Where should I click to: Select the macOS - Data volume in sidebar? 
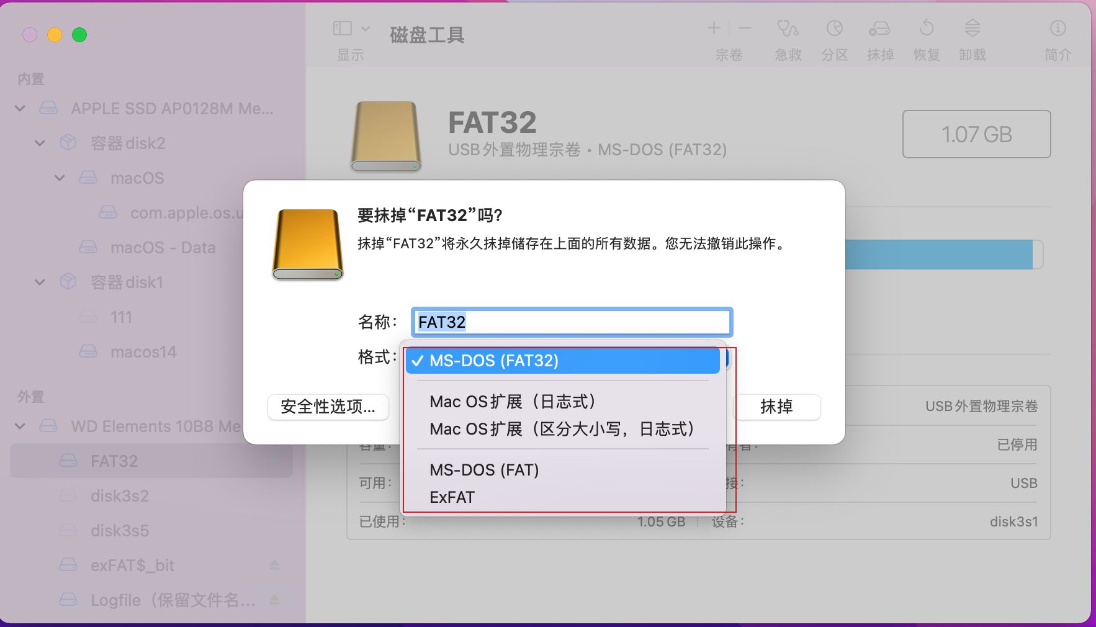click(163, 247)
